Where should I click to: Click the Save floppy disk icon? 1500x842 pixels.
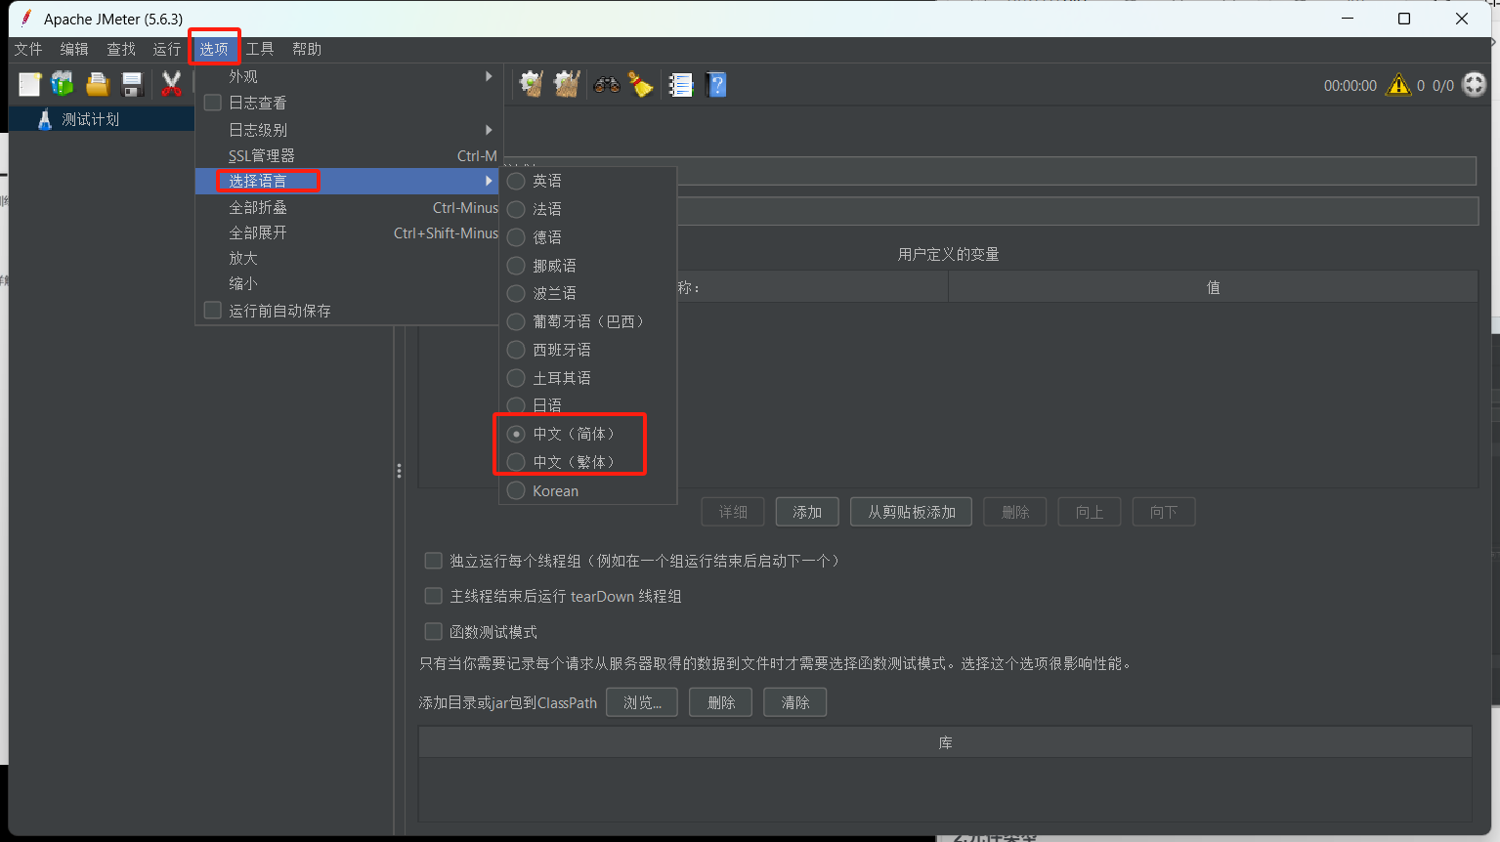tap(132, 85)
